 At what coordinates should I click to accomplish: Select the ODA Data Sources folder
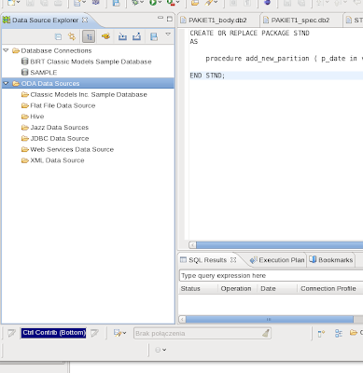[x=50, y=83]
